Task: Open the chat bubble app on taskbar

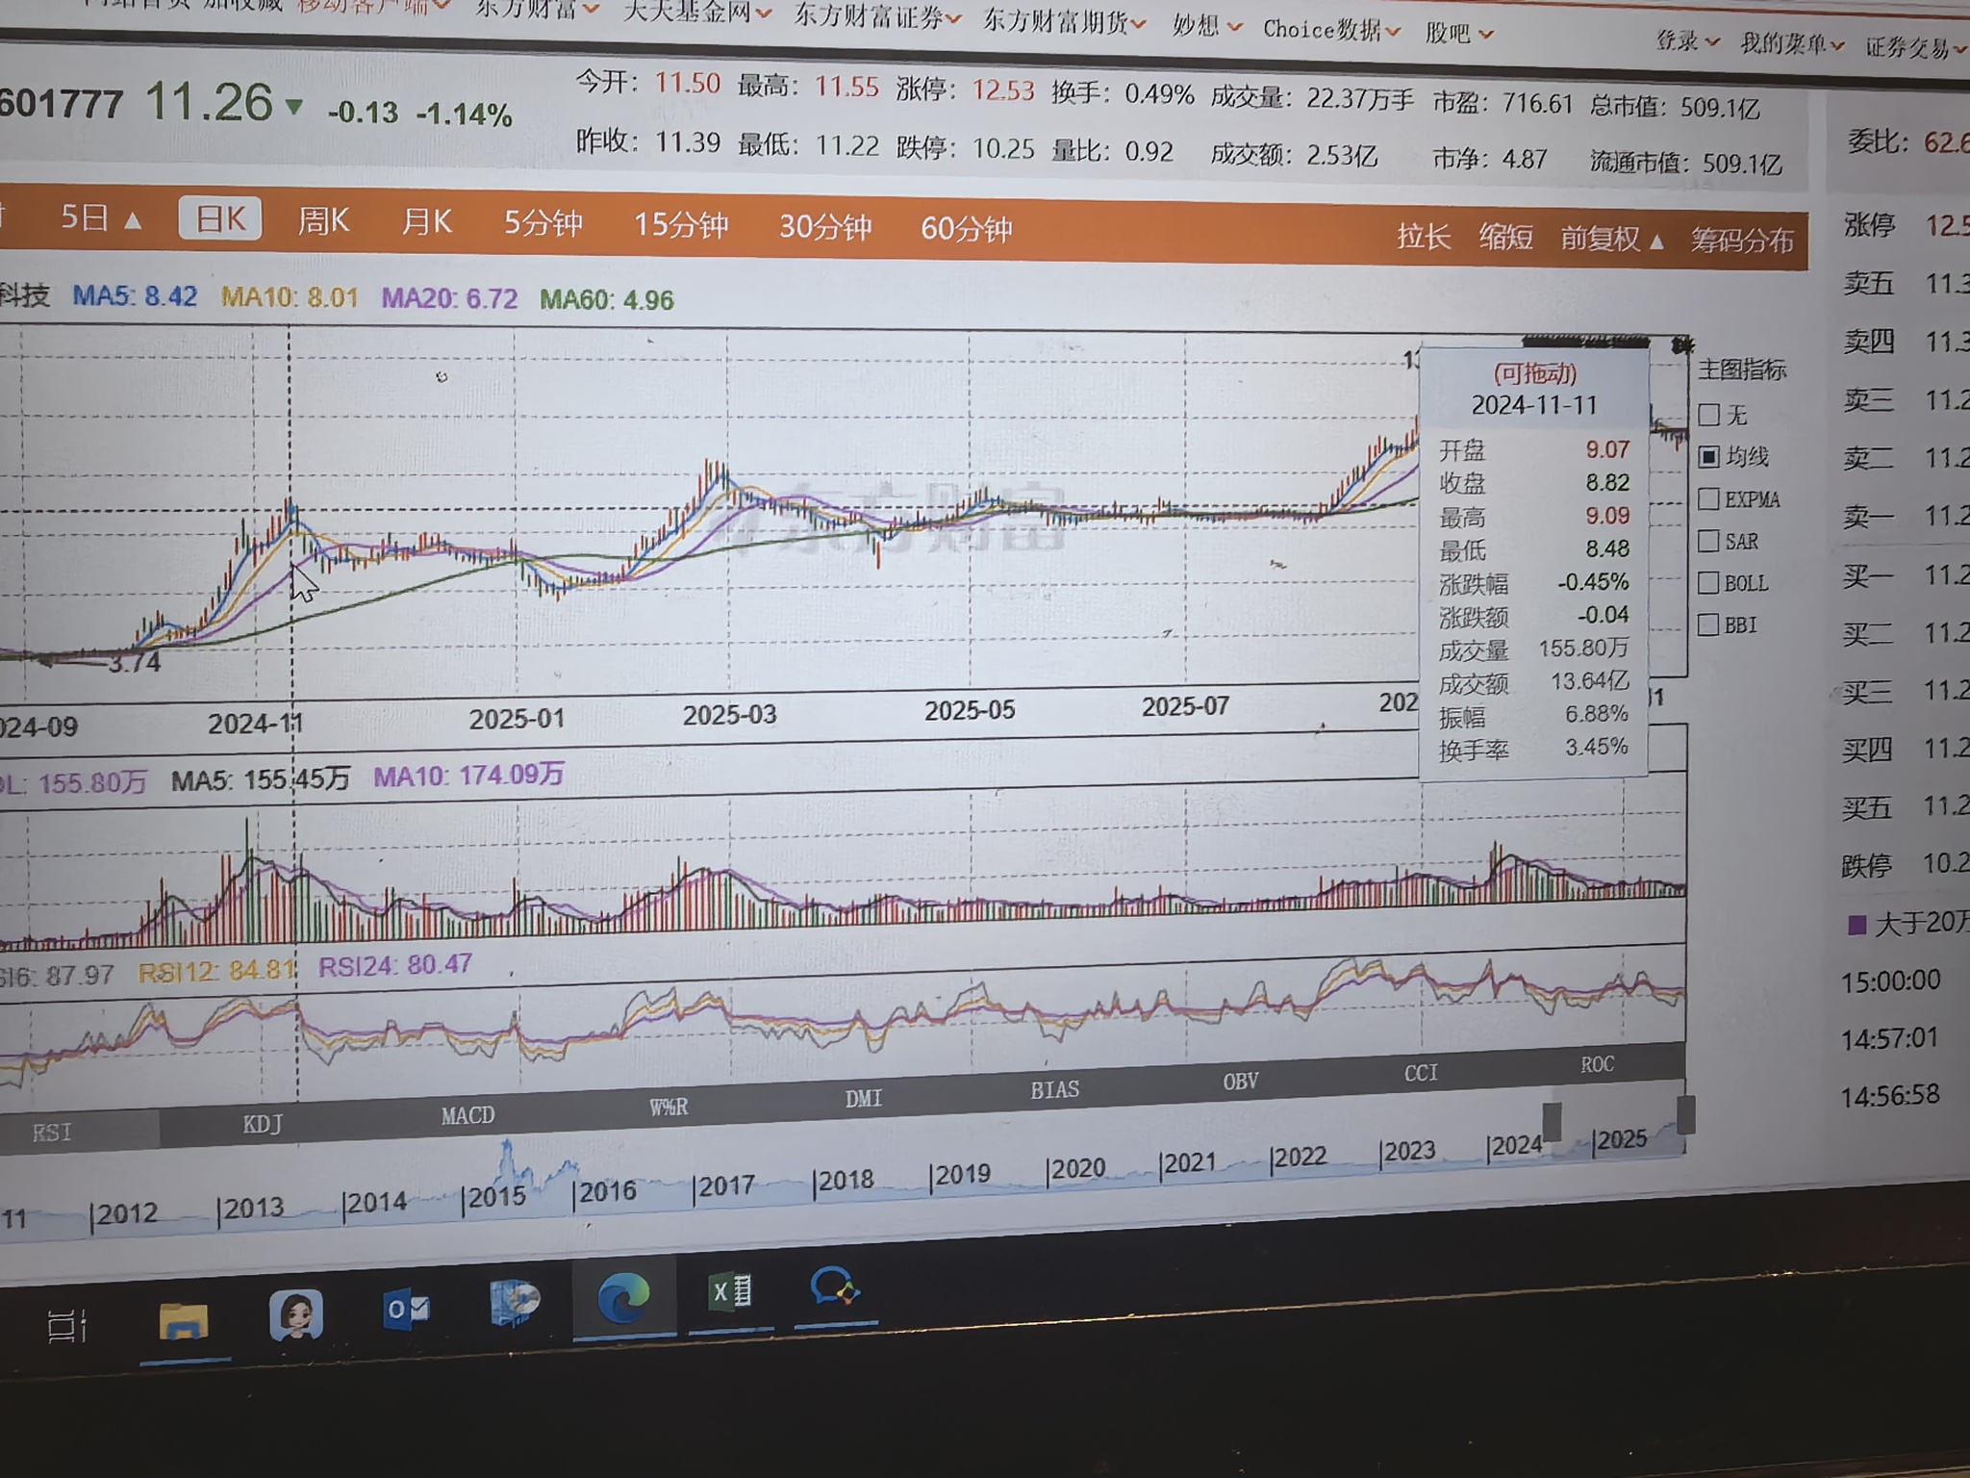Action: pos(833,1287)
